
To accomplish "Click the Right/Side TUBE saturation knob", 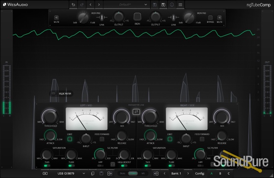I will click(x=171, y=154).
